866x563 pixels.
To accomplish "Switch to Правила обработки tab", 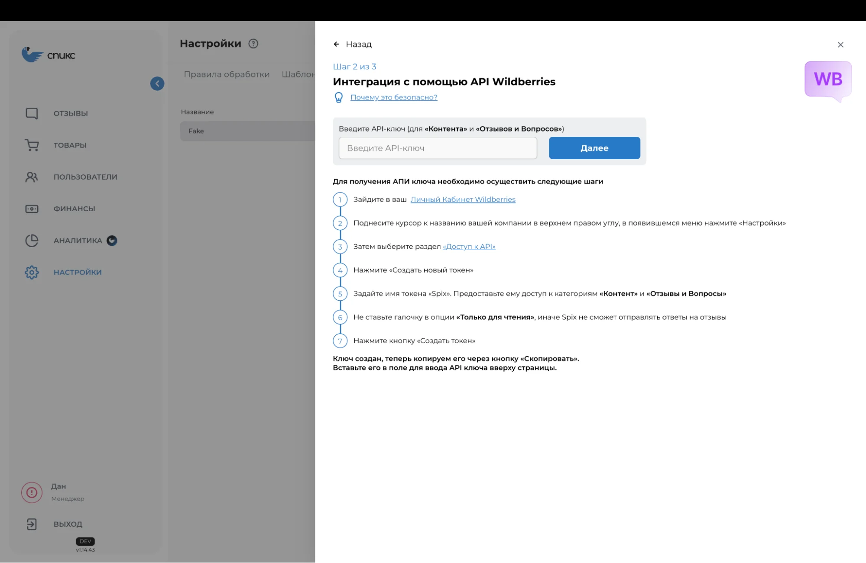I will click(x=227, y=74).
